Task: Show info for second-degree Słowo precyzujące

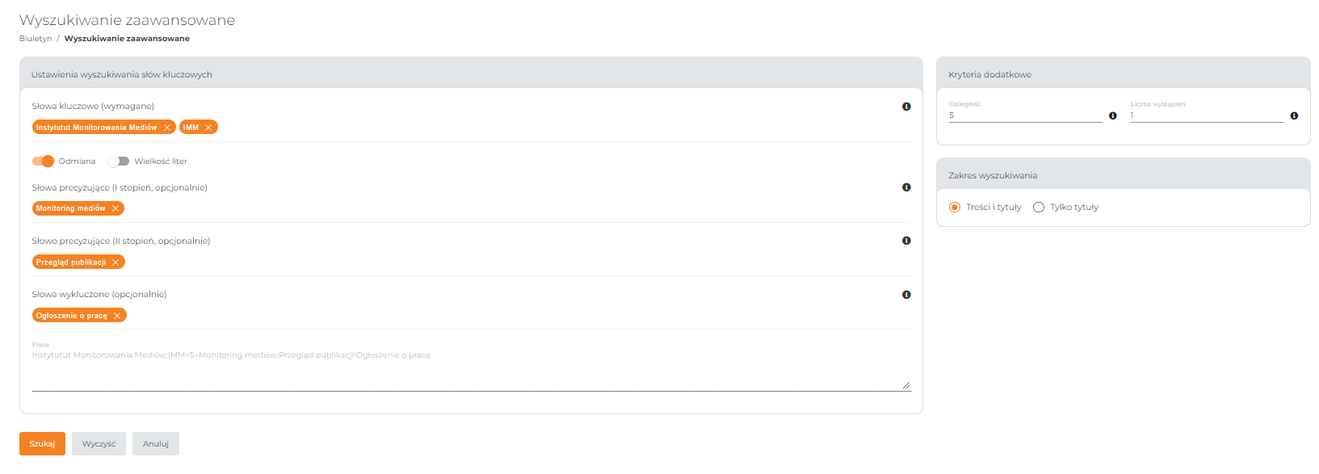Action: [x=906, y=241]
